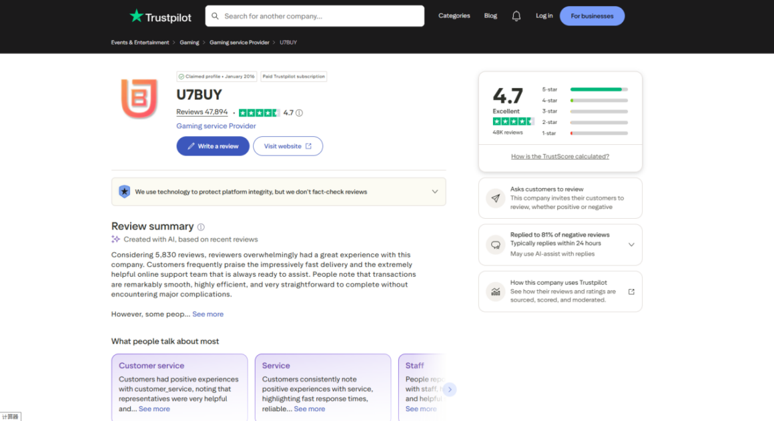Click the Trustpilot star logo
The image size is (774, 421).
coord(136,16)
